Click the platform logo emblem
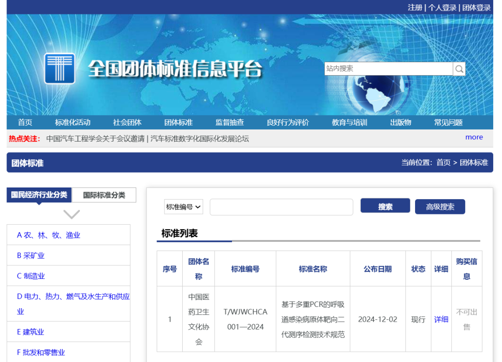This screenshot has width=502, height=362. tap(59, 70)
